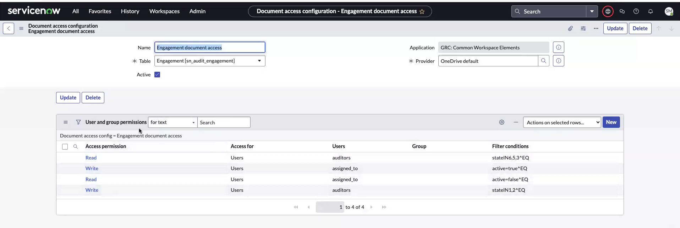Go back using the left arrow button

click(9, 28)
